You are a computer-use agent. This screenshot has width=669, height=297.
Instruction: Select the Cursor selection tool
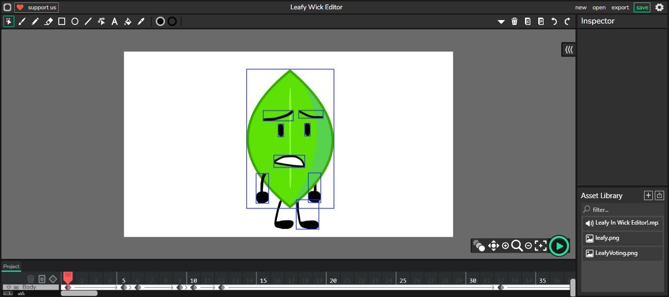pos(9,22)
